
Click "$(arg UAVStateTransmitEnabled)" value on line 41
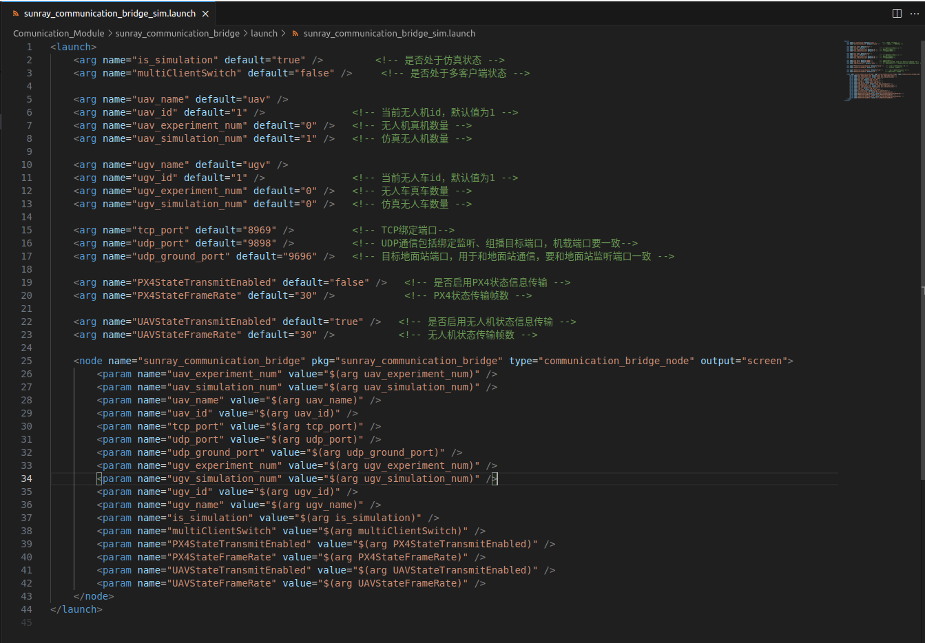click(446, 570)
